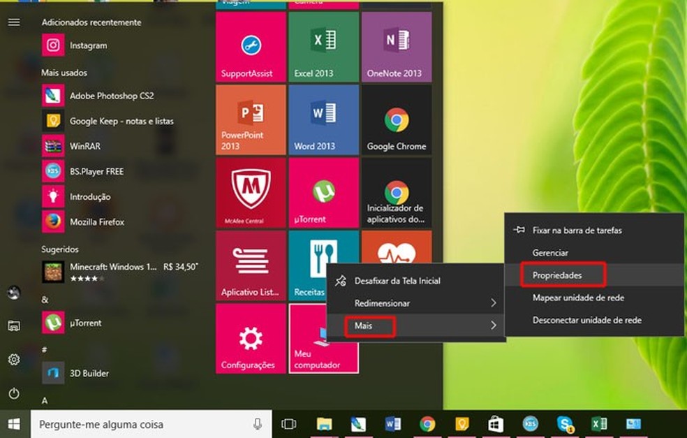687x438 pixels.
Task: Open the user account icon in Start sidebar
Action: [x=14, y=293]
